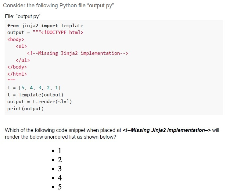
Task: Click the 'import' keyword in code
Action: (x=49, y=26)
